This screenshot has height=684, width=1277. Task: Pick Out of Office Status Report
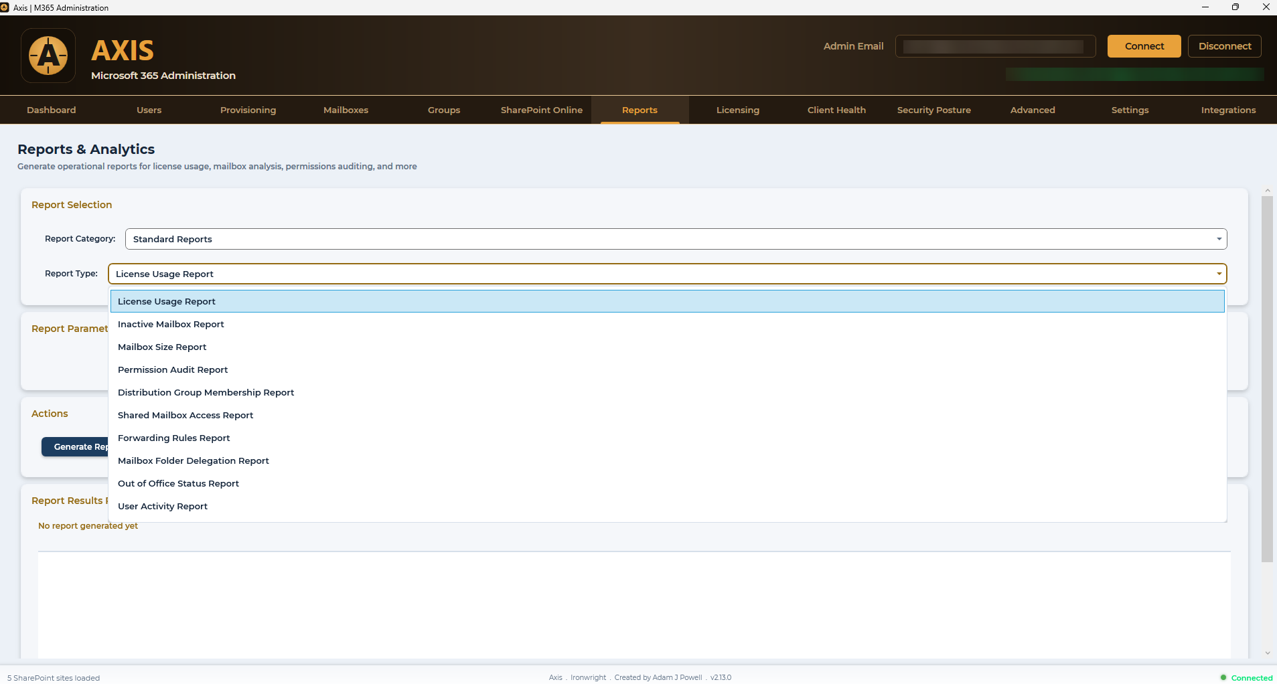click(x=667, y=483)
